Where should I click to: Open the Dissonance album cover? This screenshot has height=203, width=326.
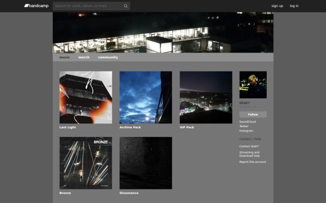coord(146,163)
